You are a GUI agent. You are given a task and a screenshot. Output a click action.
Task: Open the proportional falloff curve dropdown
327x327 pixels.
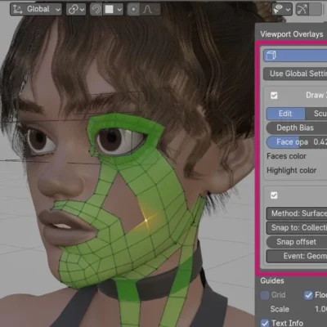coord(150,9)
